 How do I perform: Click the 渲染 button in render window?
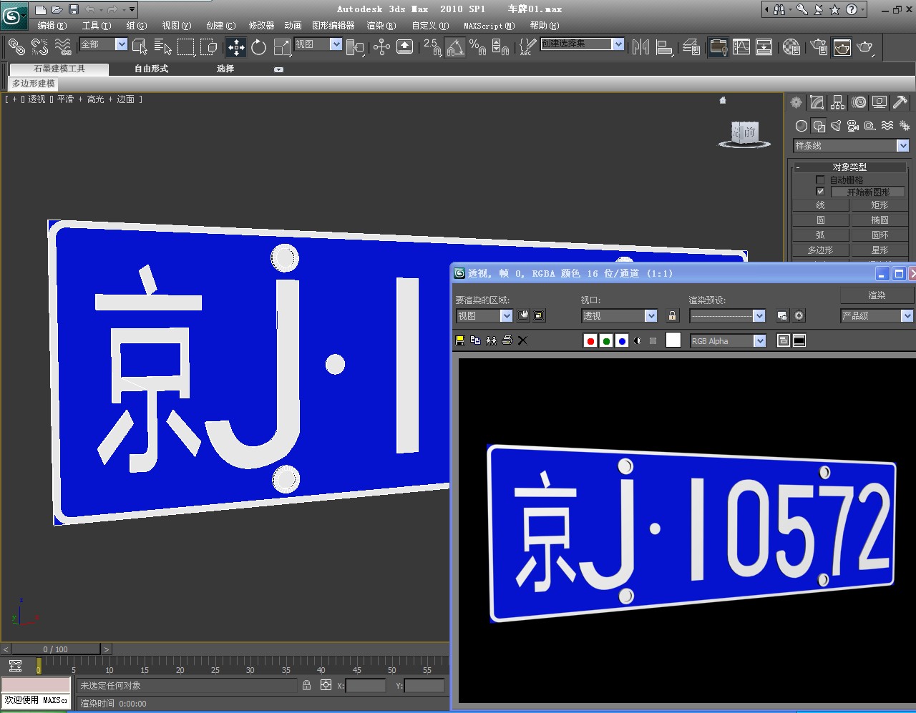(877, 295)
